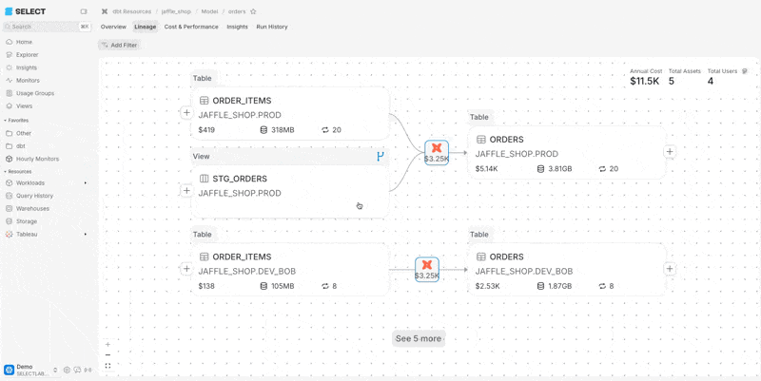The height and width of the screenshot is (381, 761).
Task: Expand upstream of ORDER_ITEMS PROD node
Action: pos(186,113)
